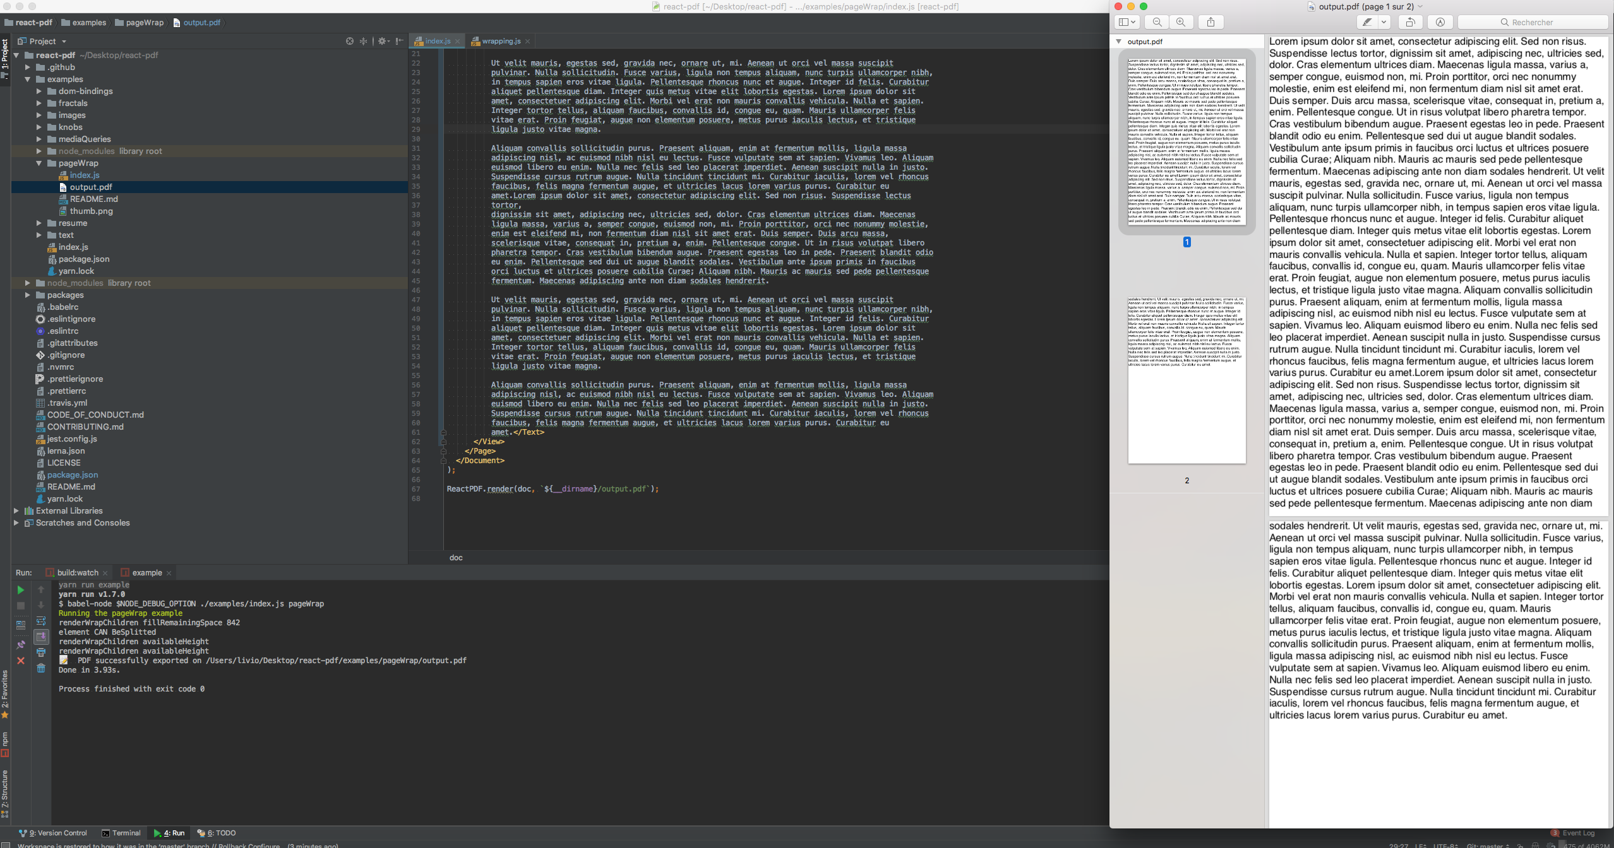Zoom in on the PDF in Preview
1614x848 pixels.
click(x=1181, y=22)
